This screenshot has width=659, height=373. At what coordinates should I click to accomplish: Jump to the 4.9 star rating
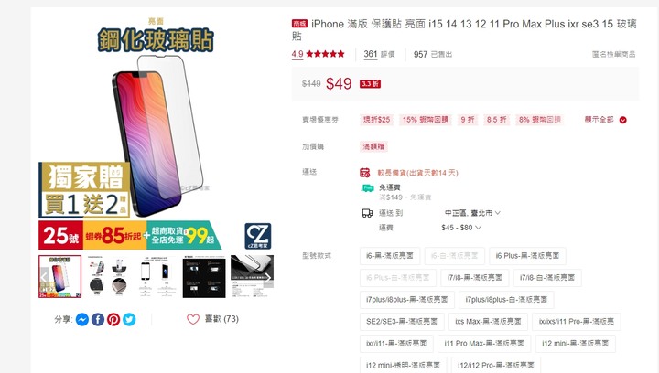pos(319,54)
